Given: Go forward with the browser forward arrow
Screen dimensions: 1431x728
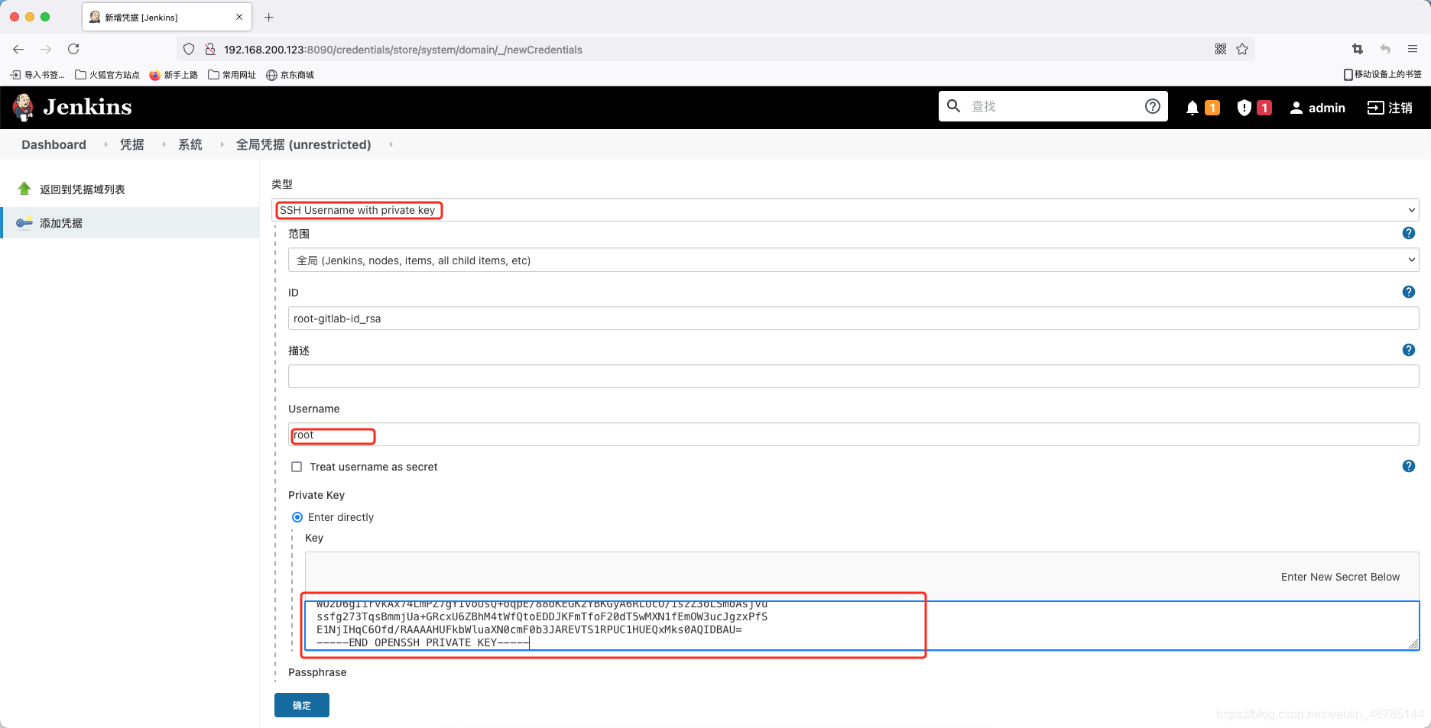Looking at the screenshot, I should (46, 49).
